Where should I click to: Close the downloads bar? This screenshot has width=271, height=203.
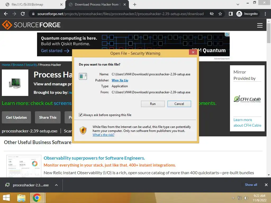pyautogui.click(x=266, y=185)
